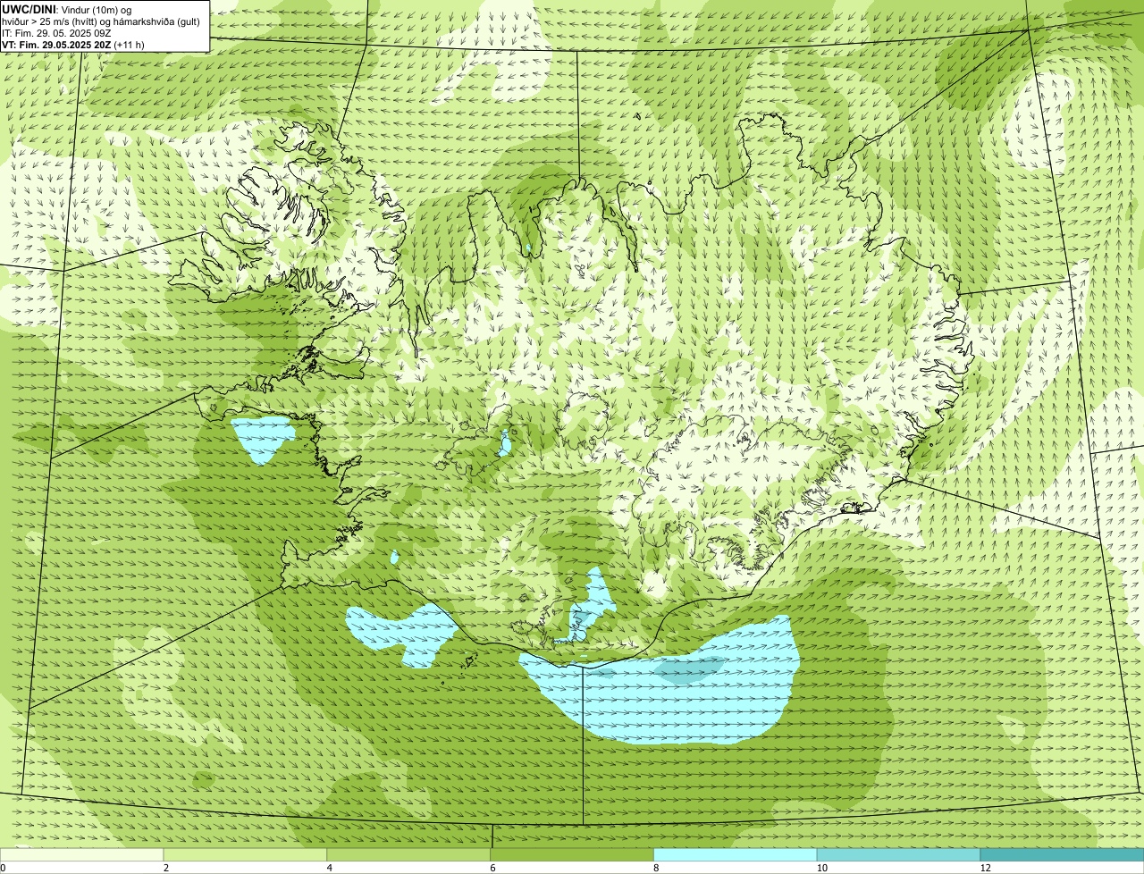Click the 4–6 m/s medium green legend segment
Screen dimensions: 1144x874
[x=408, y=855]
